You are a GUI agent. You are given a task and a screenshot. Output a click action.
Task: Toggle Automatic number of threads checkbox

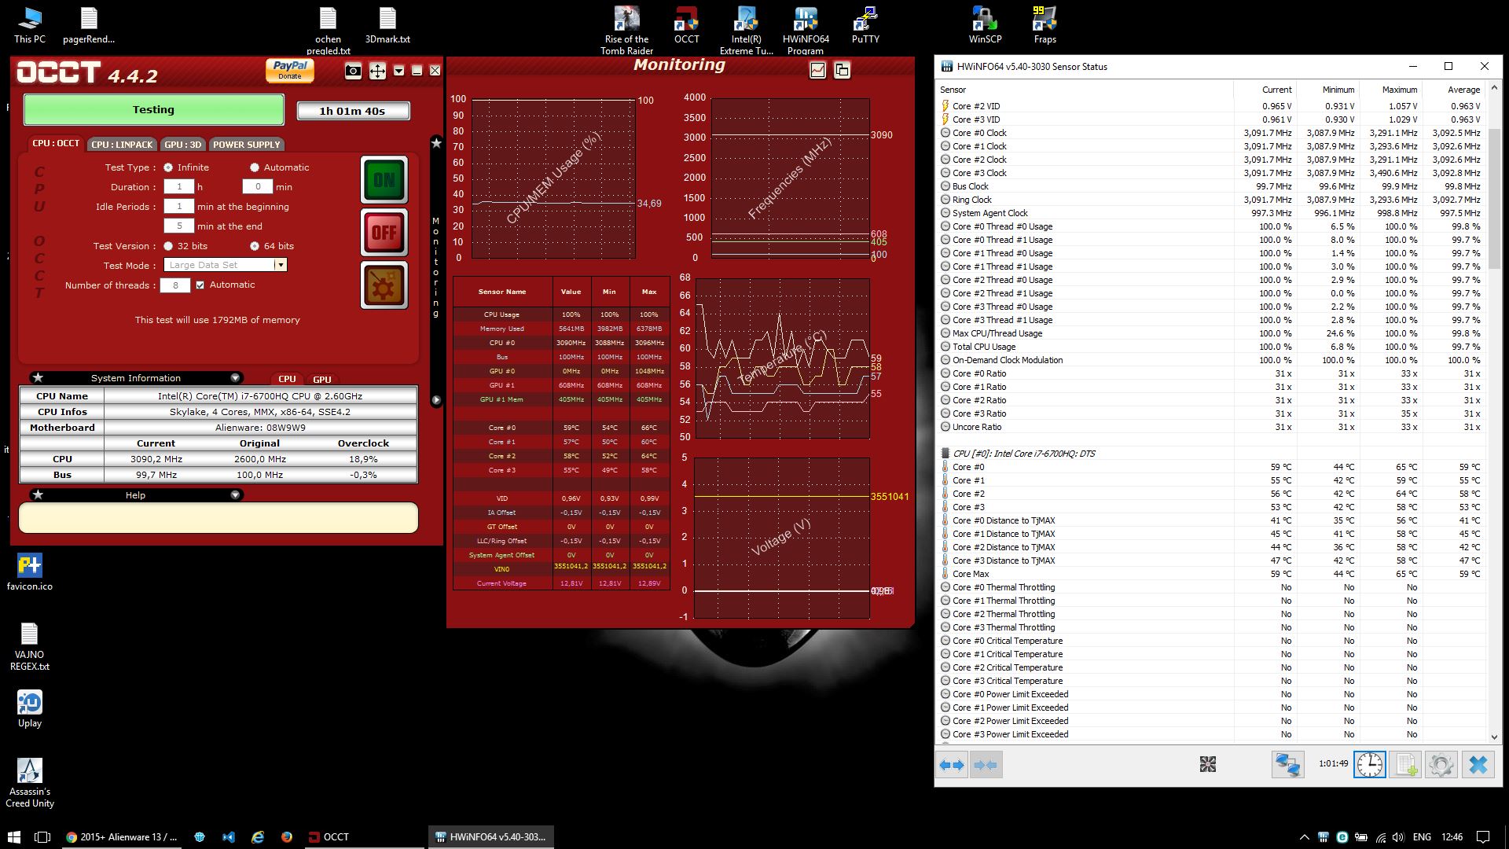coord(200,285)
